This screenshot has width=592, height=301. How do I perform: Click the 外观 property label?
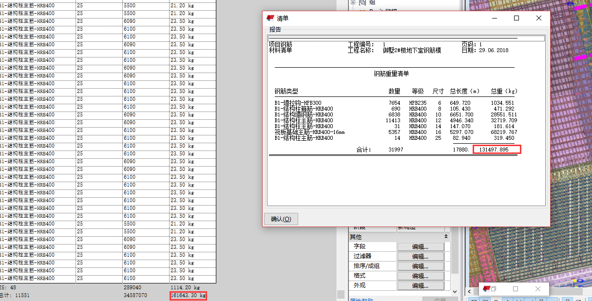(x=359, y=286)
